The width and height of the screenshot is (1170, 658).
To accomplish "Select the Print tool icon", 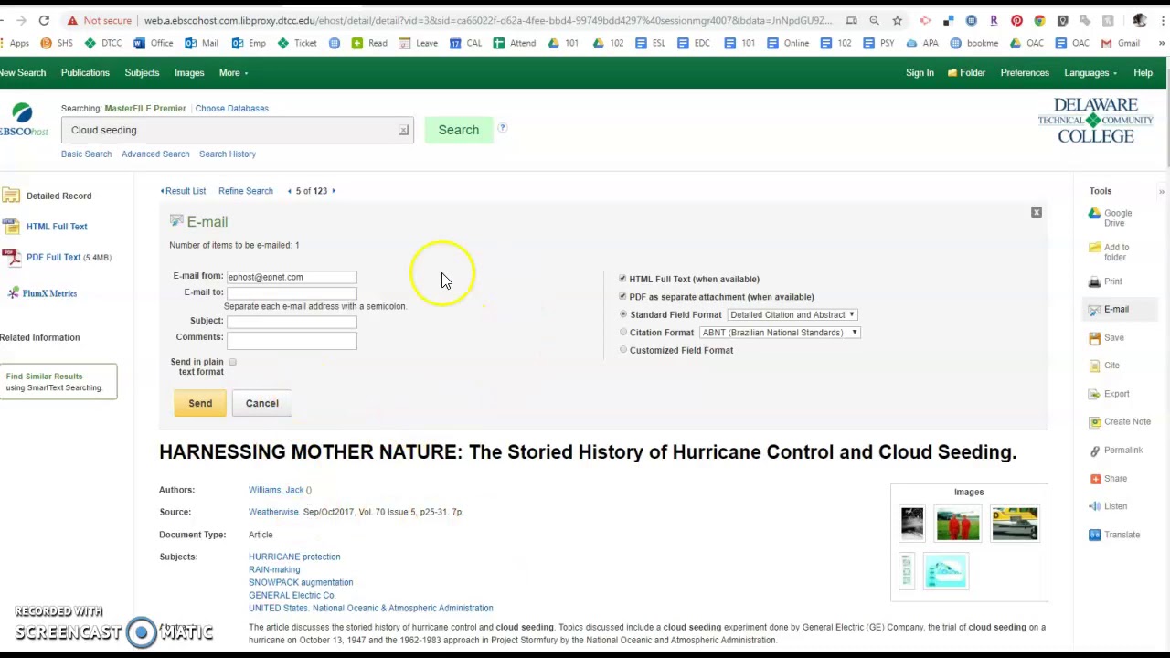I will [1094, 281].
